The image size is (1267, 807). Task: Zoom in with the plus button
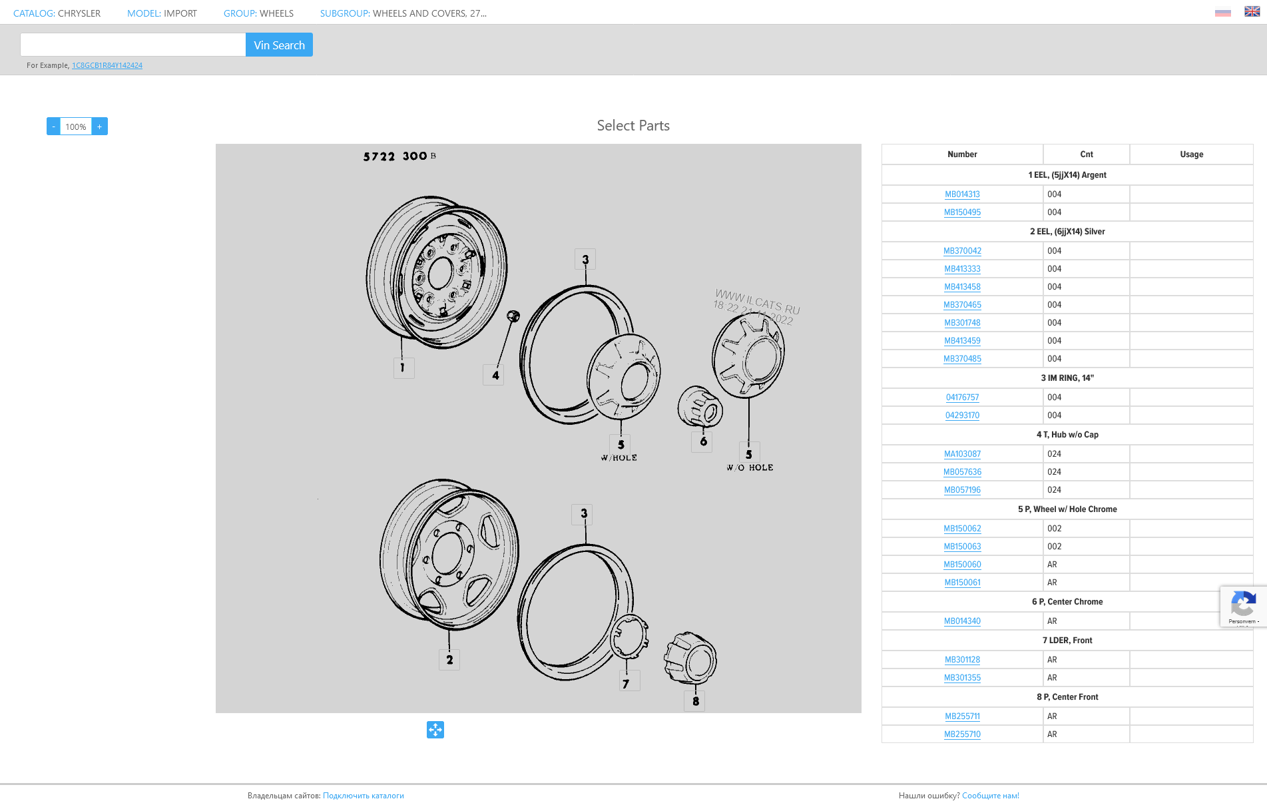100,127
